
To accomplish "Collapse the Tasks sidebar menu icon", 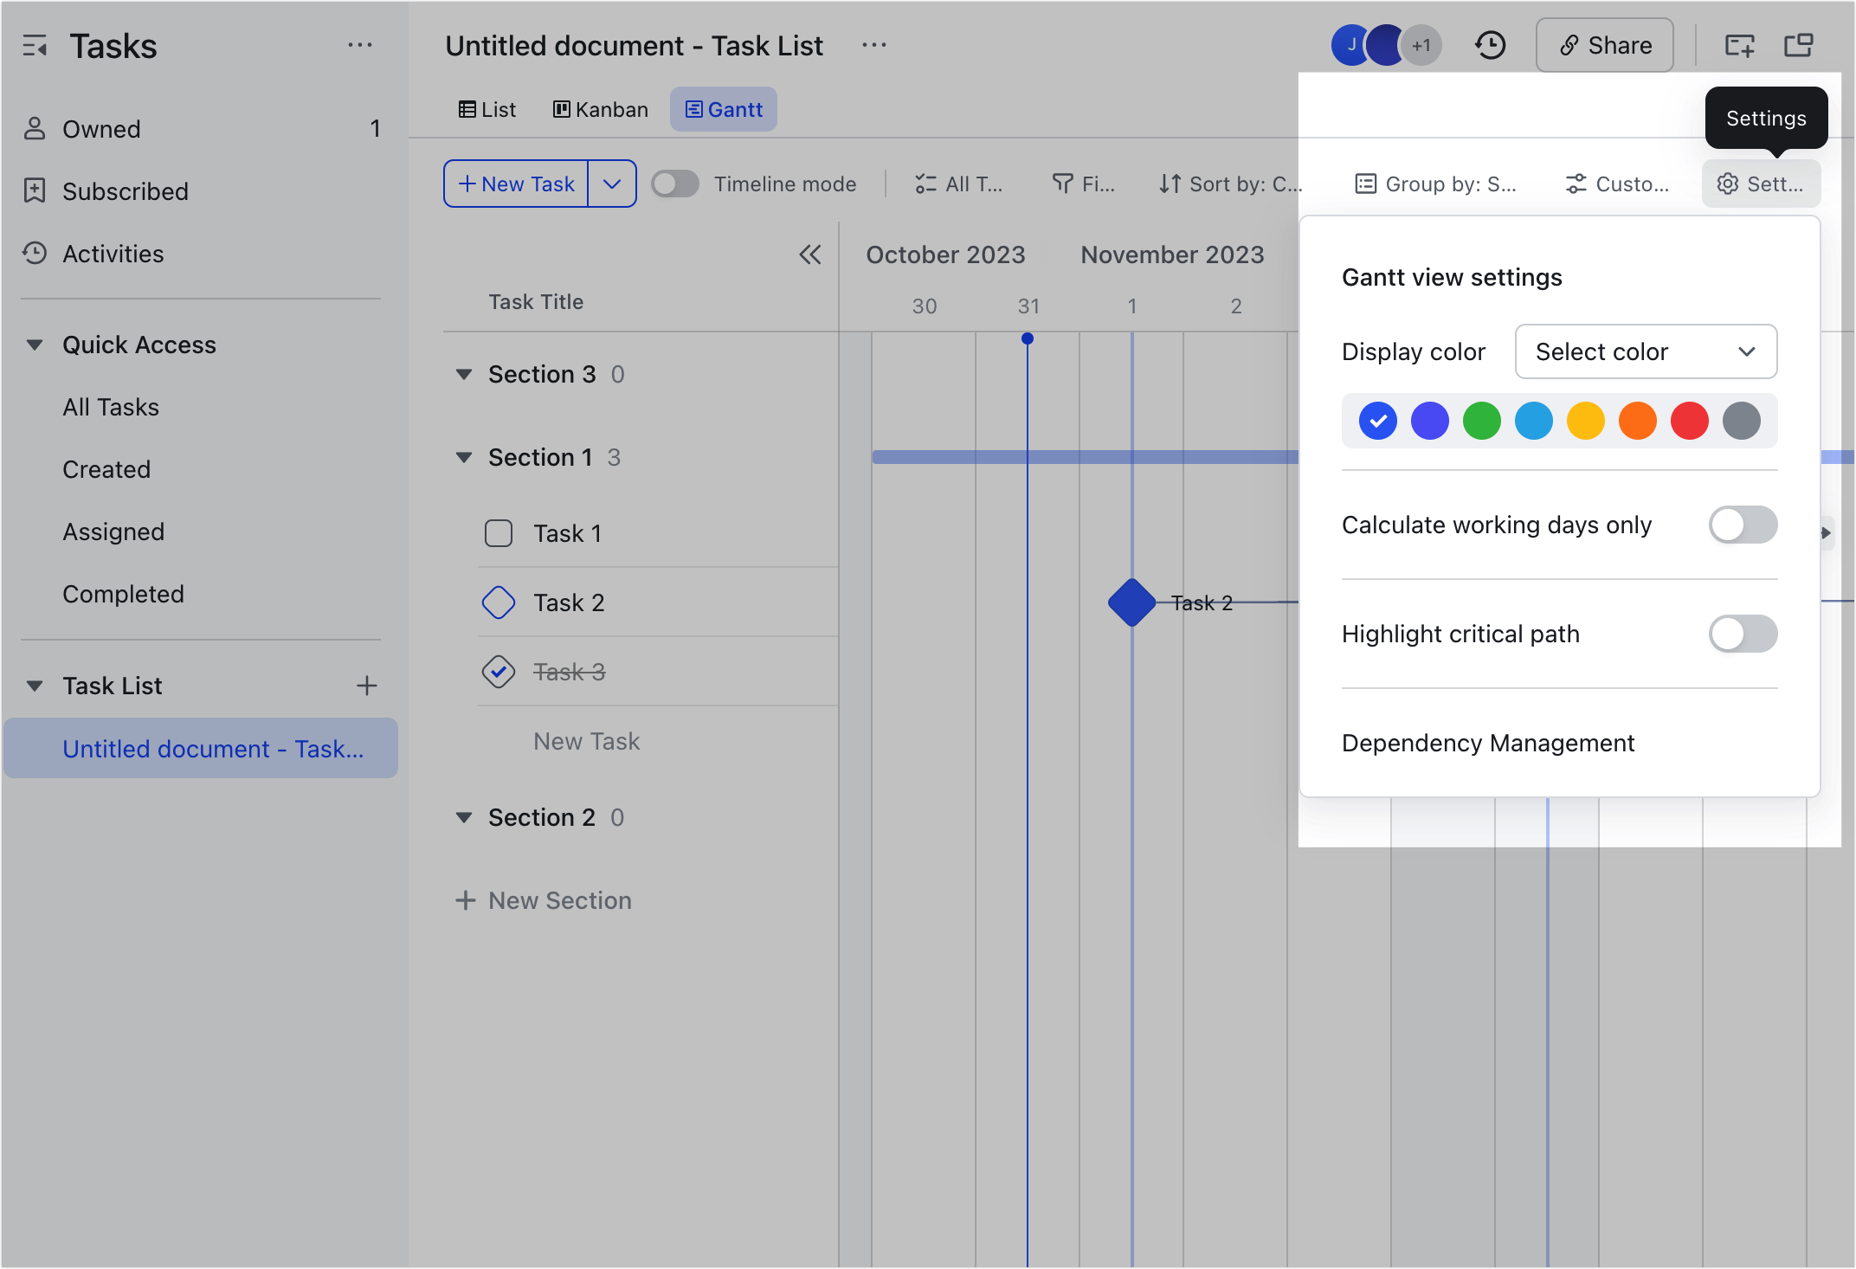I will [x=35, y=46].
